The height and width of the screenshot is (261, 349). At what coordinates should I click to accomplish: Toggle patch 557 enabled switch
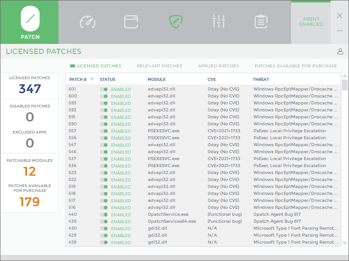[104, 131]
